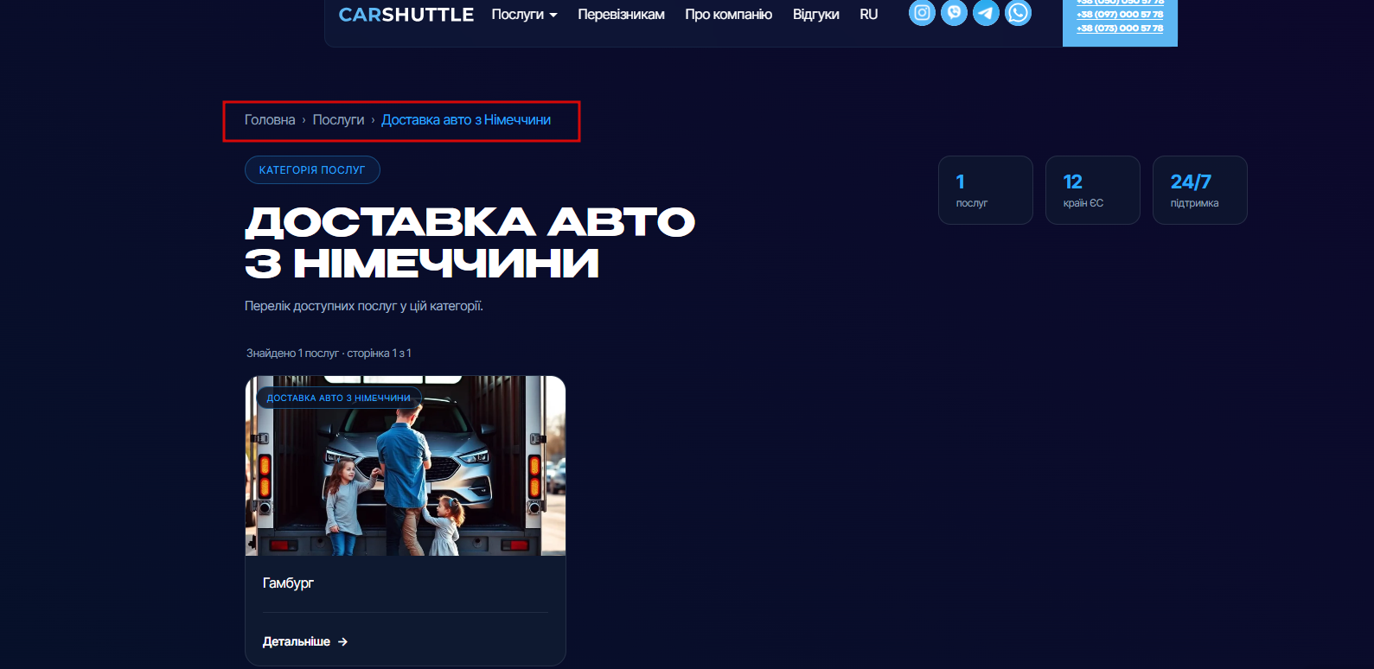Image resolution: width=1374 pixels, height=669 pixels.
Task: Expand the Послуги dropdown in the navigation bar
Action: pyautogui.click(x=524, y=15)
